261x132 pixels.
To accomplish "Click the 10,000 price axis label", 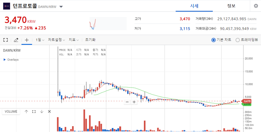I will click(249, 84).
